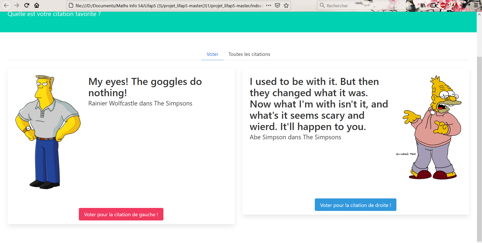The width and height of the screenshot is (482, 243).
Task: Click 'Rainier Wolfcastle dans The Simpsons' subtitle
Action: (140, 103)
